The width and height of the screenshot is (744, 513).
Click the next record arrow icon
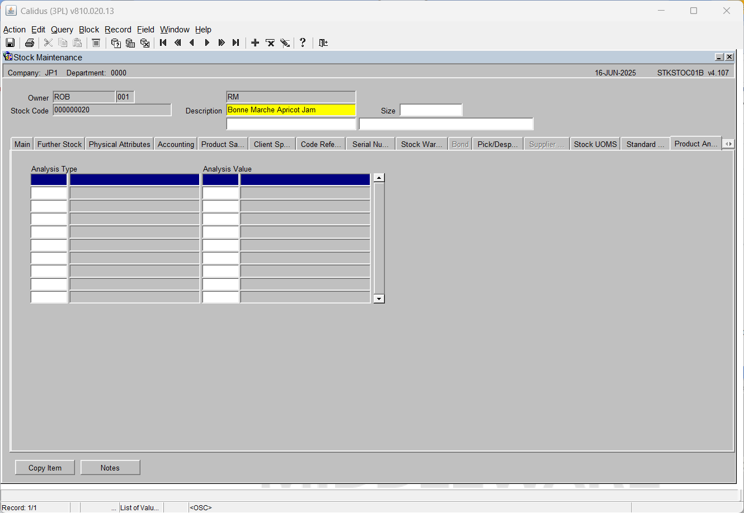tap(207, 42)
